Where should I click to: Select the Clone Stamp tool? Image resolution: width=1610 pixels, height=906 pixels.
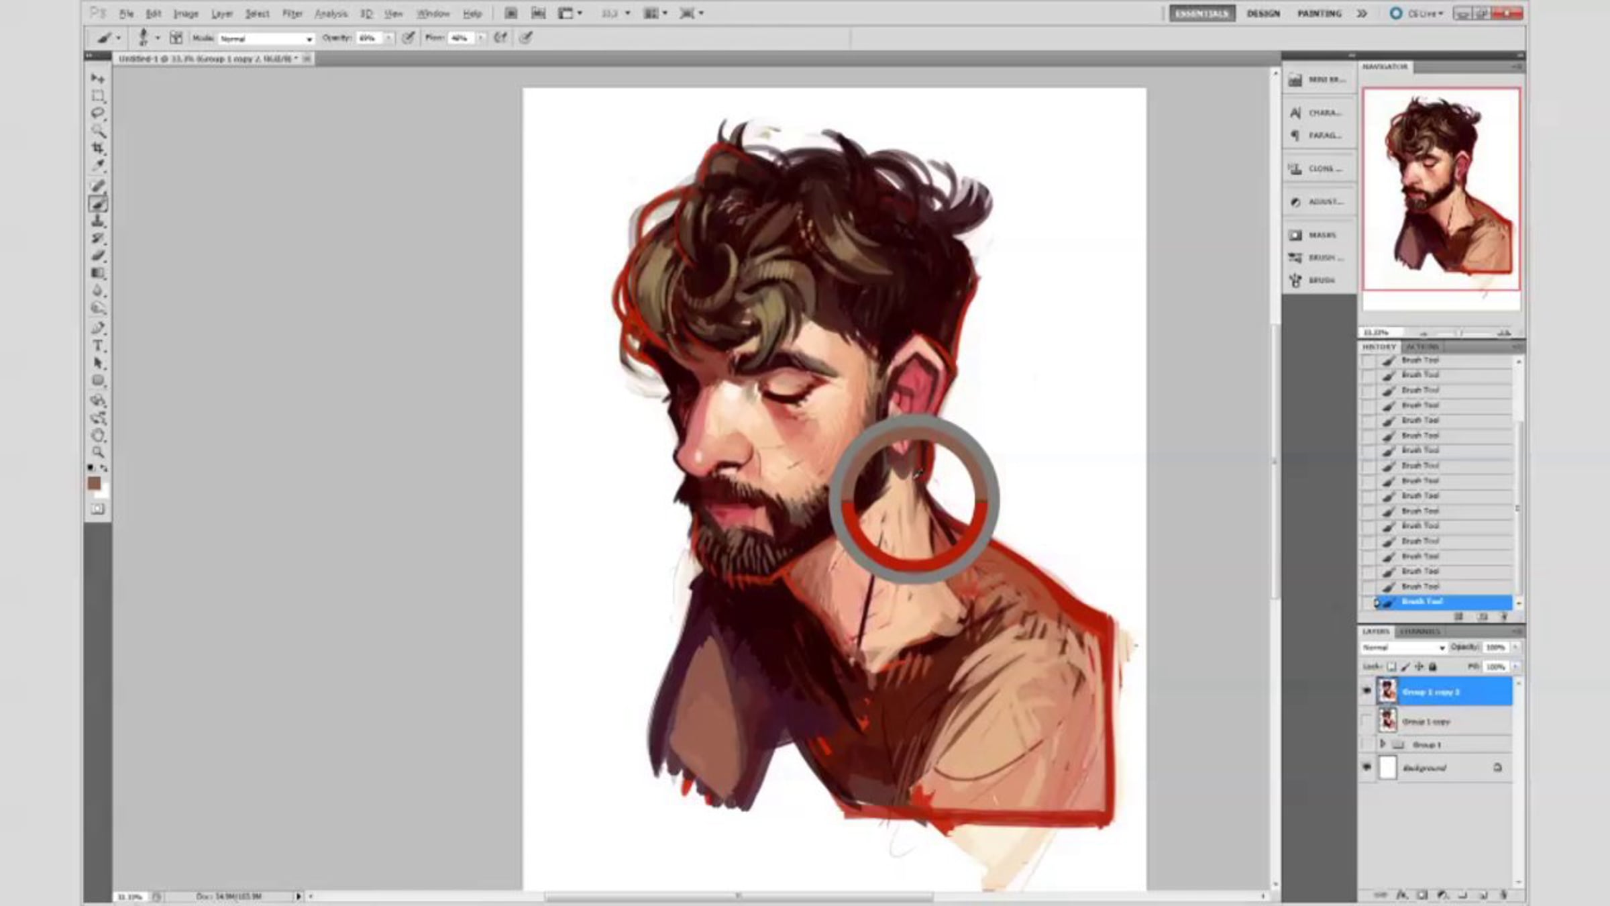(98, 221)
